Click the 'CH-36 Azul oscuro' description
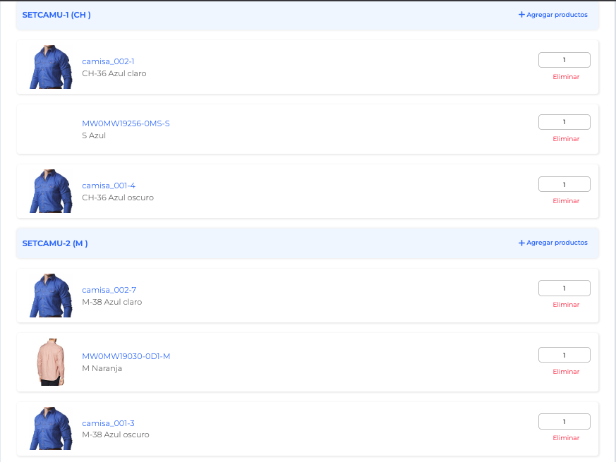The height and width of the screenshot is (462, 616). click(x=118, y=197)
